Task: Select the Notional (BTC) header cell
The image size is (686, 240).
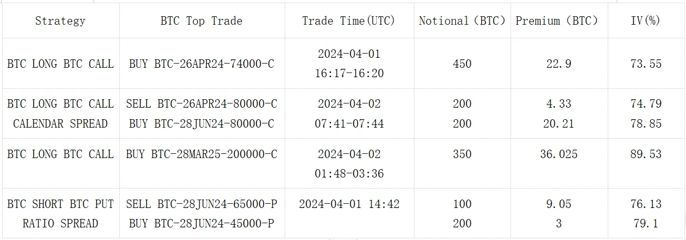Action: pyautogui.click(x=462, y=21)
